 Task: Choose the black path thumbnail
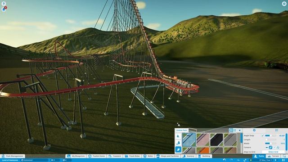pyautogui.click(x=216, y=139)
